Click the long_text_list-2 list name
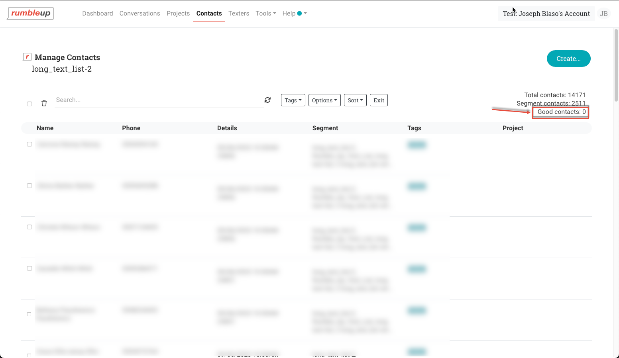619x358 pixels. point(62,69)
